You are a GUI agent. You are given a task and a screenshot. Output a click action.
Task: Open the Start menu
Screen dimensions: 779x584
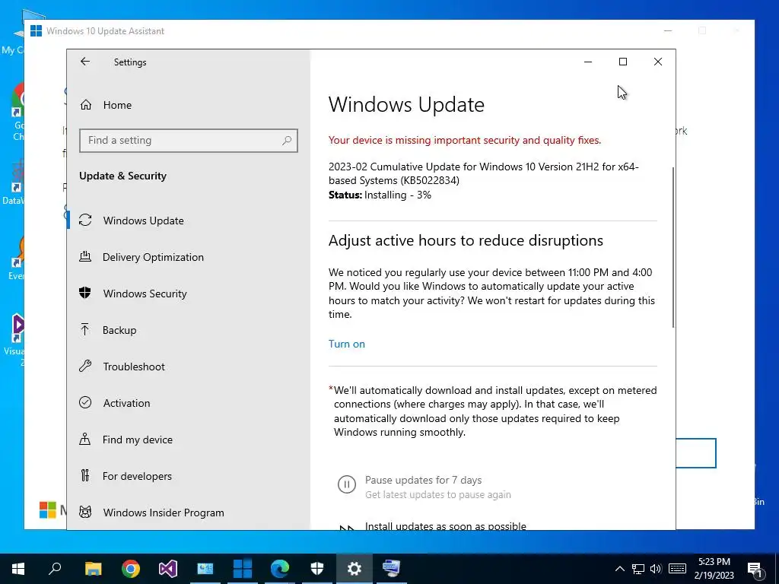pyautogui.click(x=18, y=569)
